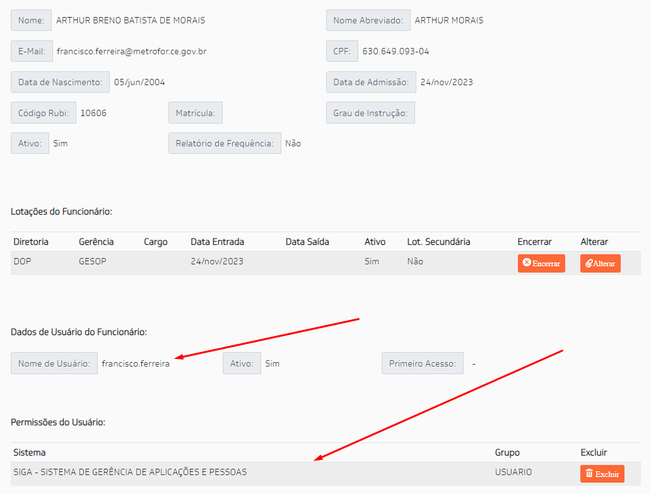Click the Alterar button for GESOP lotação
651x494 pixels.
tap(601, 263)
